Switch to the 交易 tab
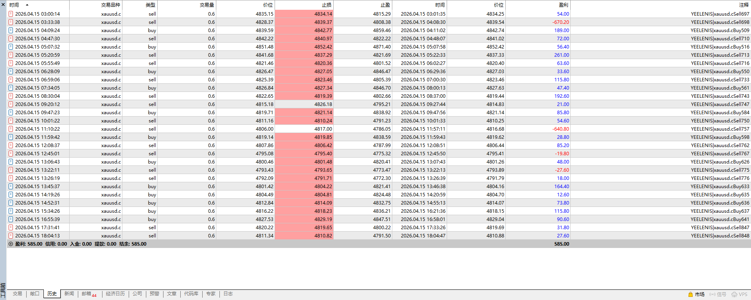This screenshot has width=751, height=300. click(17, 294)
